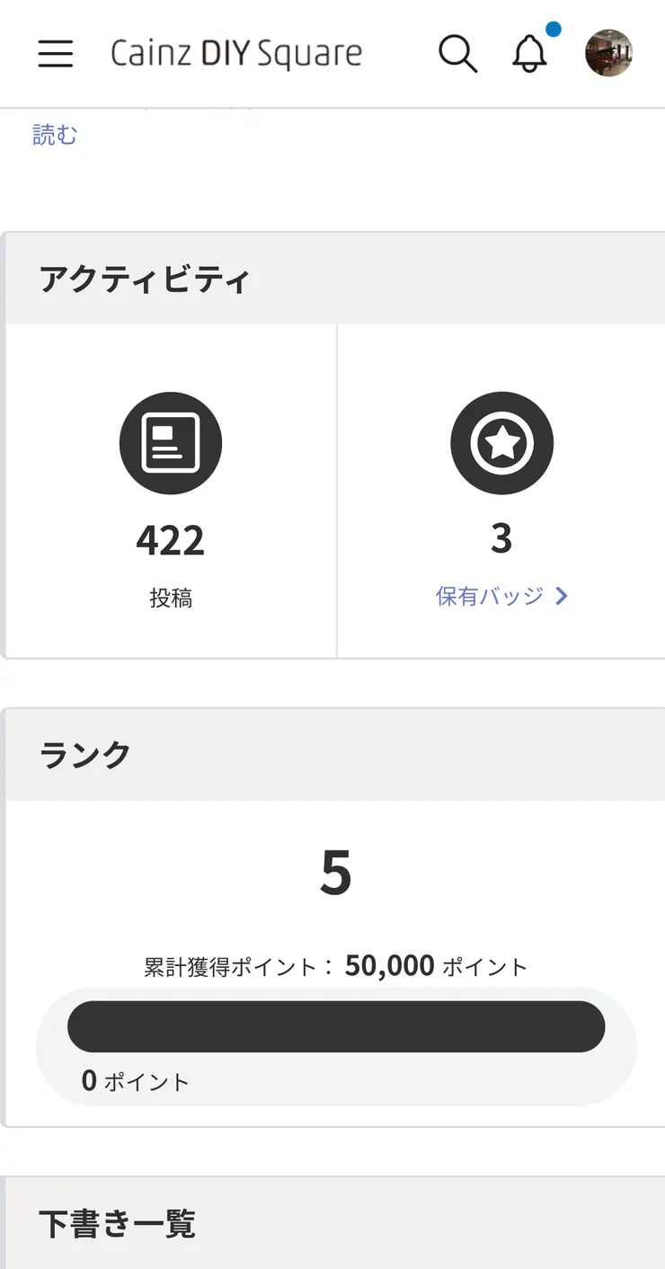The height and width of the screenshot is (1269, 665).
Task: Click the アクティビティ section header
Action: point(144,280)
